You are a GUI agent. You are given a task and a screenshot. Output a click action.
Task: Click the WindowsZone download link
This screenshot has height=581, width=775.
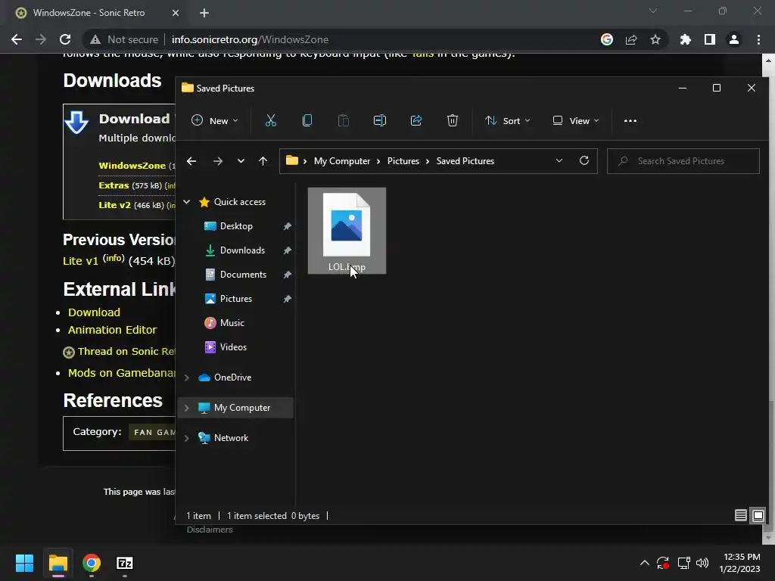[x=132, y=166]
